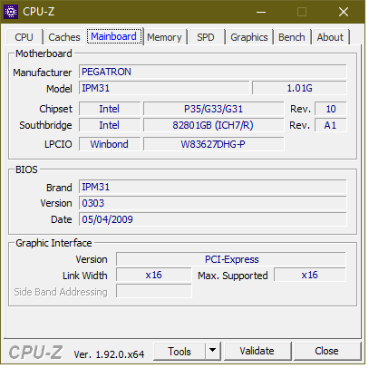Click the CPU-Z app icon in title bar
Screen dimensions: 369x368
11,12
